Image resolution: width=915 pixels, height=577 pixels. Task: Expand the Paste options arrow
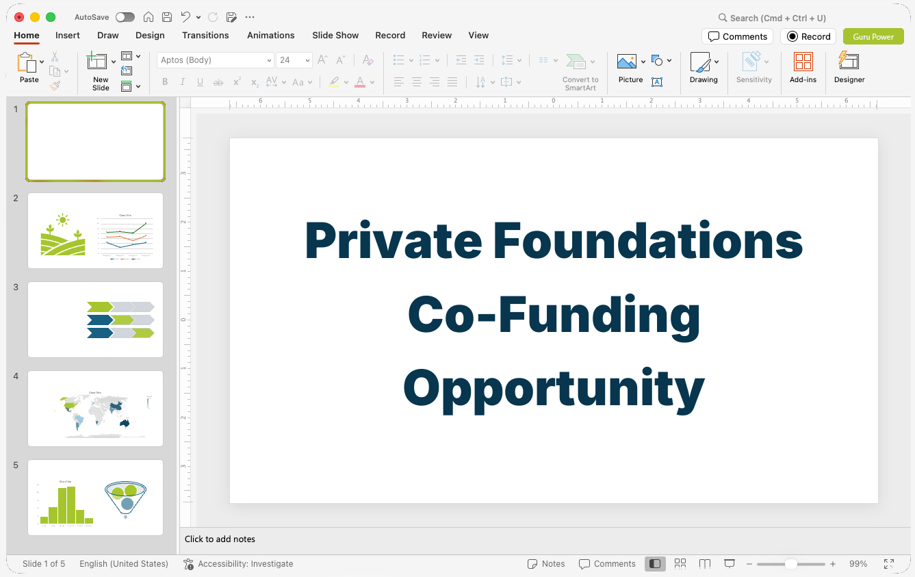point(42,62)
